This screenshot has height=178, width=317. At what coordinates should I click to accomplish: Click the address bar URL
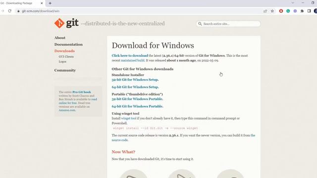(41, 11)
